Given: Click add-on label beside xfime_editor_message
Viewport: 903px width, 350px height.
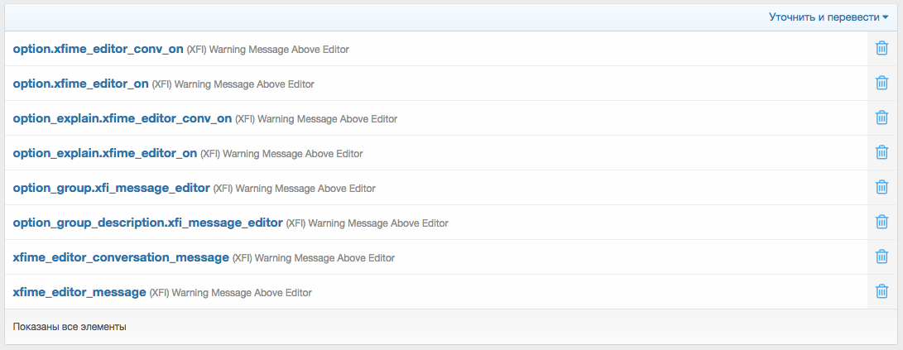Looking at the screenshot, I should point(231,293).
